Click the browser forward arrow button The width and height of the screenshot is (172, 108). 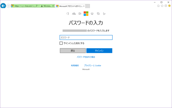pos(8,6)
